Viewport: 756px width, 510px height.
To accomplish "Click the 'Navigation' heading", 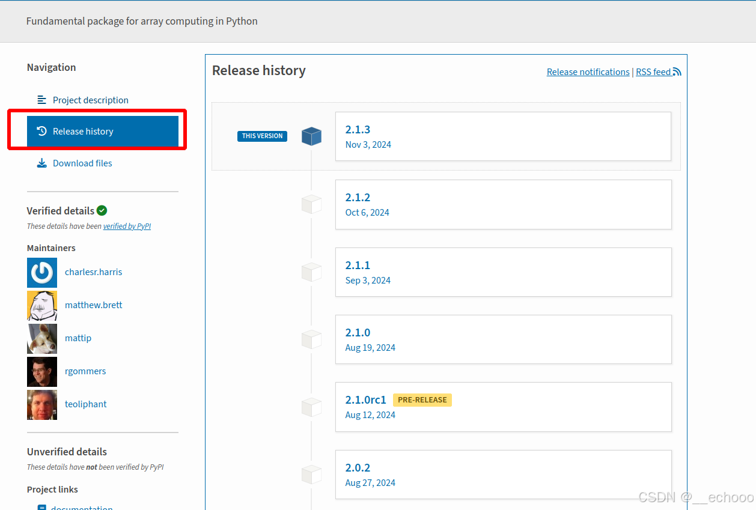I will 51,67.
